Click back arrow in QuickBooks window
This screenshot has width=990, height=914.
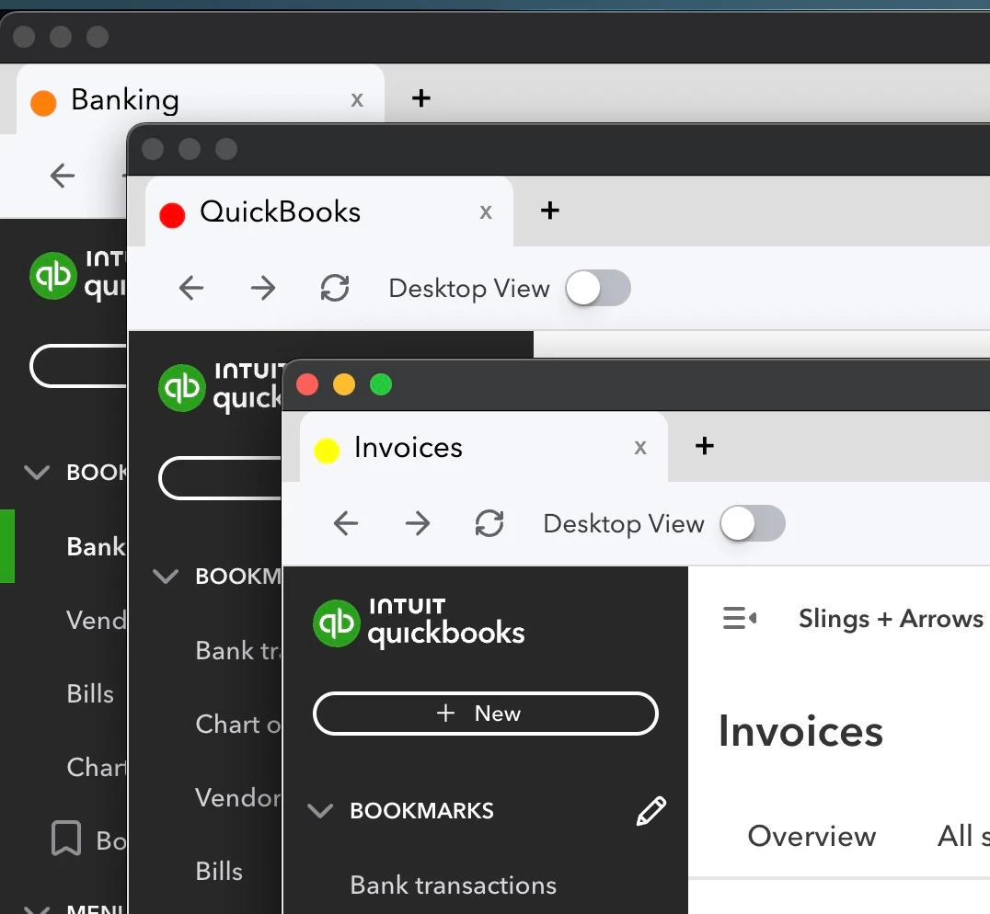click(191, 288)
